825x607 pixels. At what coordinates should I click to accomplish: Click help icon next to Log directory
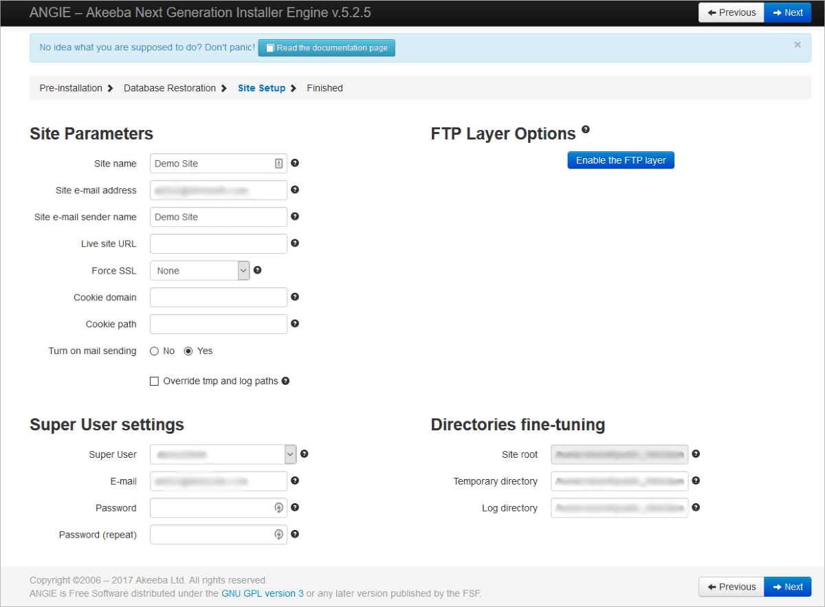[696, 507]
